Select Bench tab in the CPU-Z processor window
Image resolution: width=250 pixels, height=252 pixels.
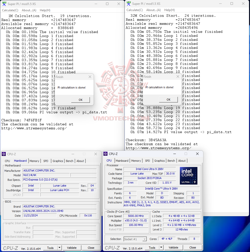(x=171, y=161)
